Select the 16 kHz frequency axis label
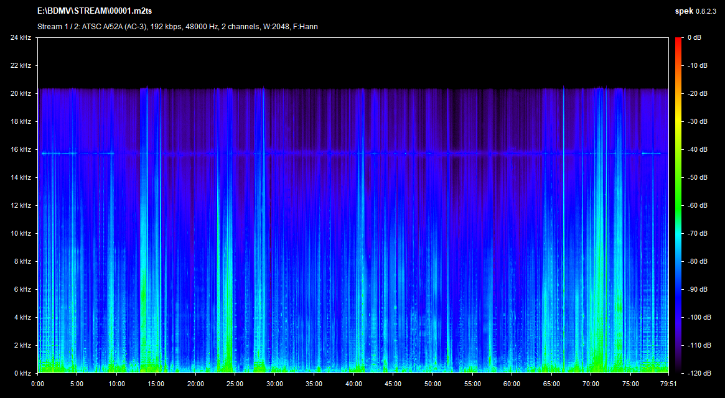The width and height of the screenshot is (725, 398). click(21, 150)
